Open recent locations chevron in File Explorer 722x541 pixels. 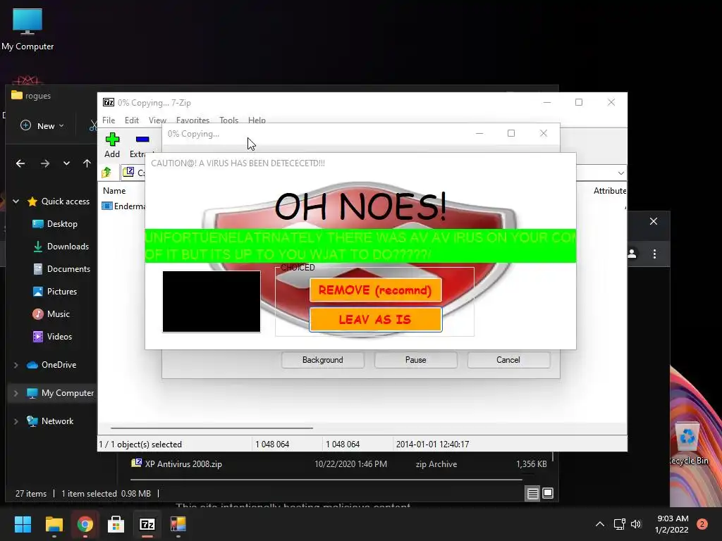66,163
